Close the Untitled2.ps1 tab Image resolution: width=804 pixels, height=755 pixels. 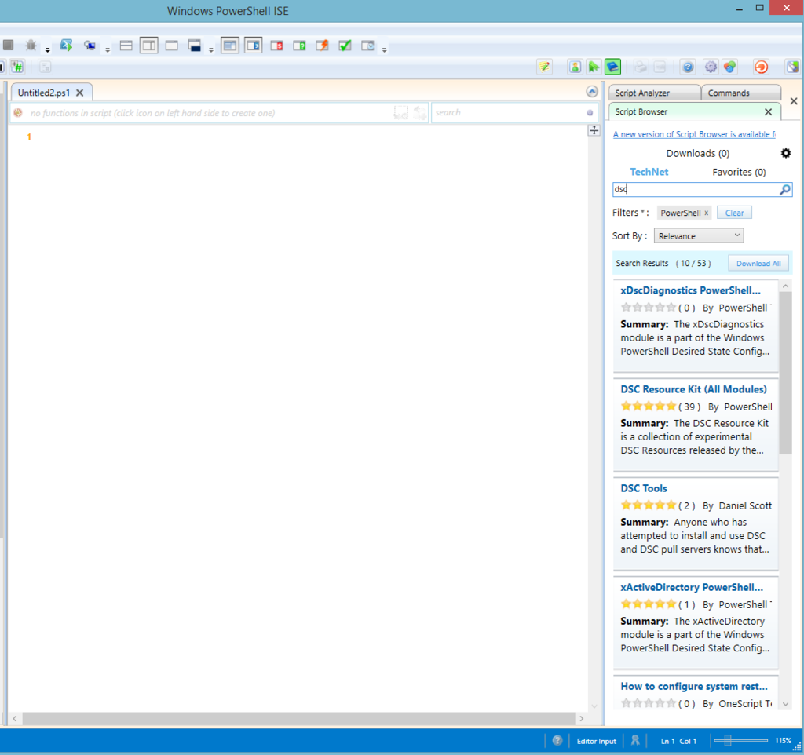tap(79, 93)
